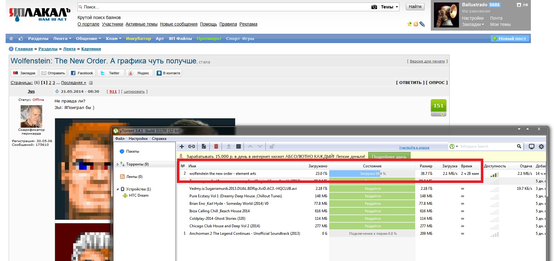Open uTorrent preferences gear icon
554x261 pixels.
[x=541, y=146]
